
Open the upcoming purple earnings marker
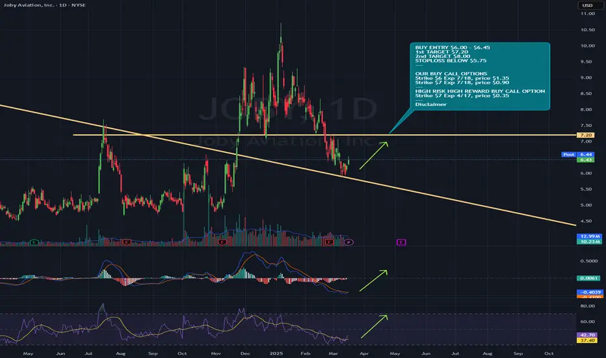pos(401,242)
